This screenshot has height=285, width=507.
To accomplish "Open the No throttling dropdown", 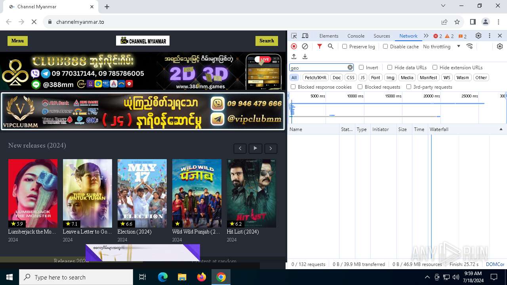I will 442,46.
